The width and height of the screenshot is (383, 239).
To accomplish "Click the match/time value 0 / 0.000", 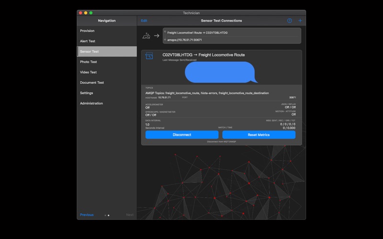I will pyautogui.click(x=289, y=128).
